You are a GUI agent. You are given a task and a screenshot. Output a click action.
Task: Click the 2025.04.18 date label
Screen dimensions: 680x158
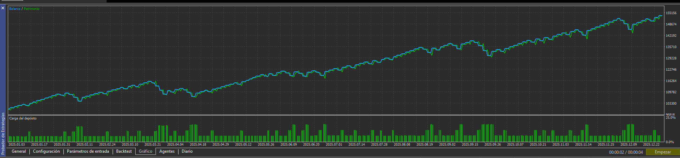(x=198, y=145)
